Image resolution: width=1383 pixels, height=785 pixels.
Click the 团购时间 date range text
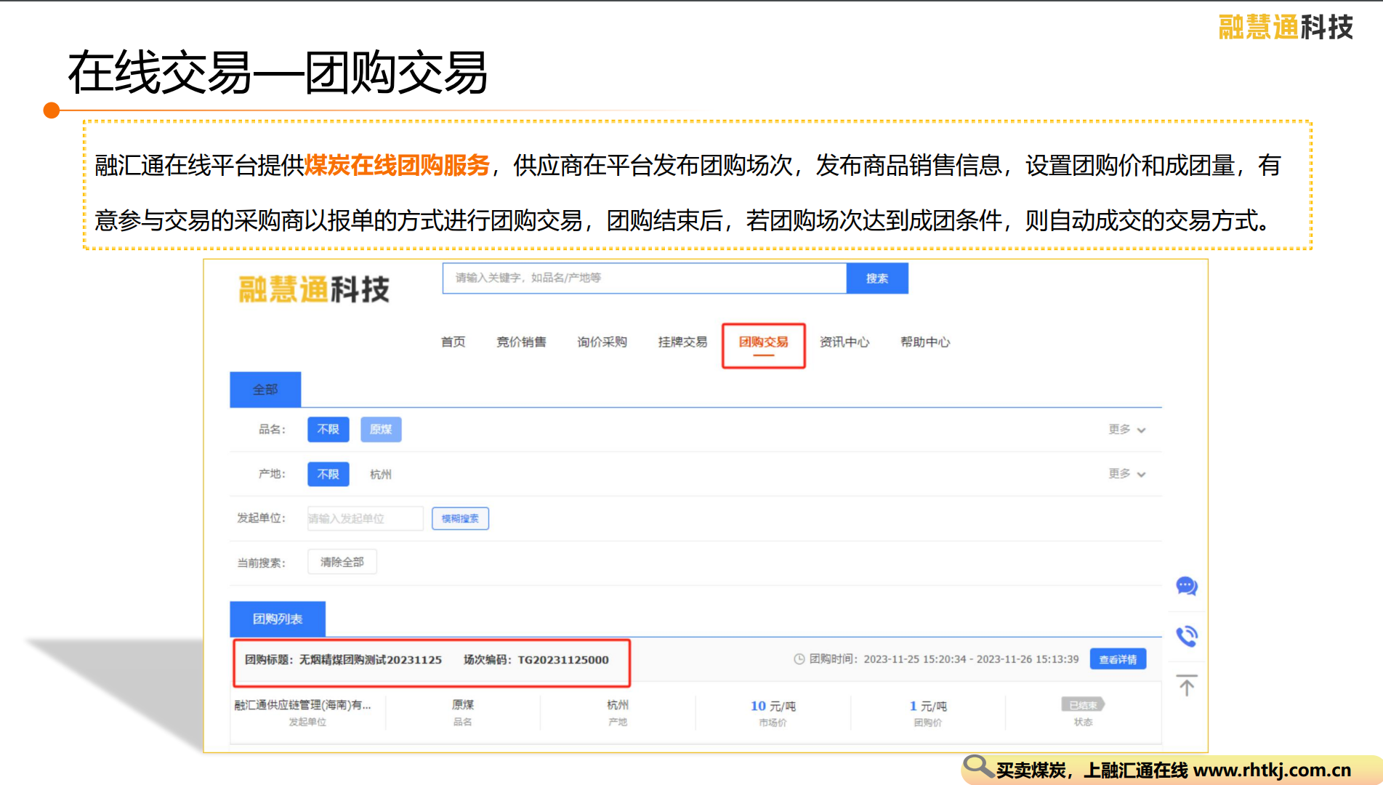click(971, 659)
